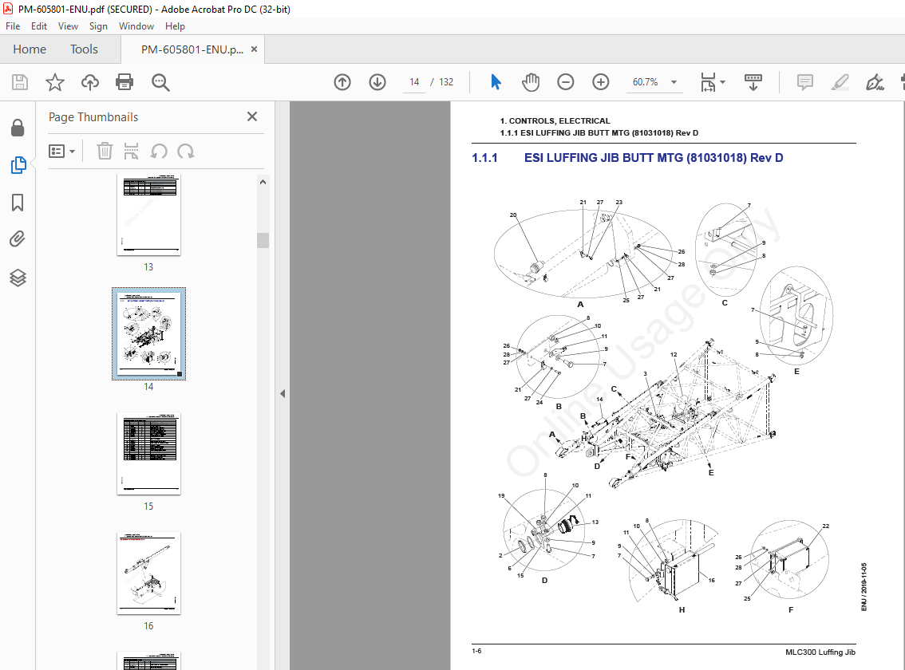Print the document
The height and width of the screenshot is (670, 905).
click(124, 82)
